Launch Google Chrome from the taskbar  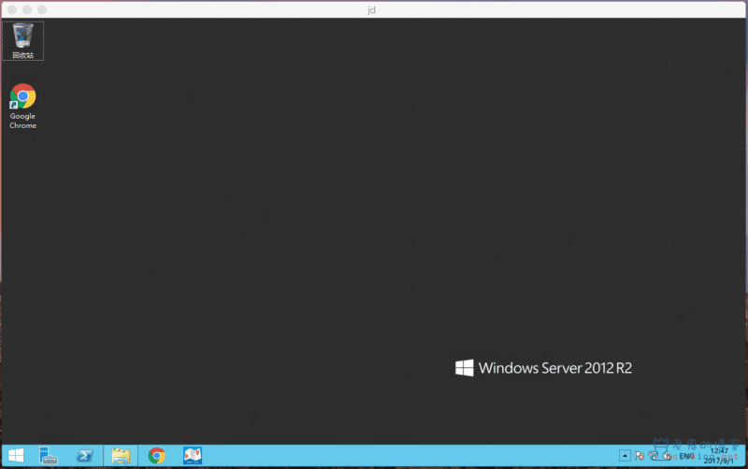click(156, 456)
